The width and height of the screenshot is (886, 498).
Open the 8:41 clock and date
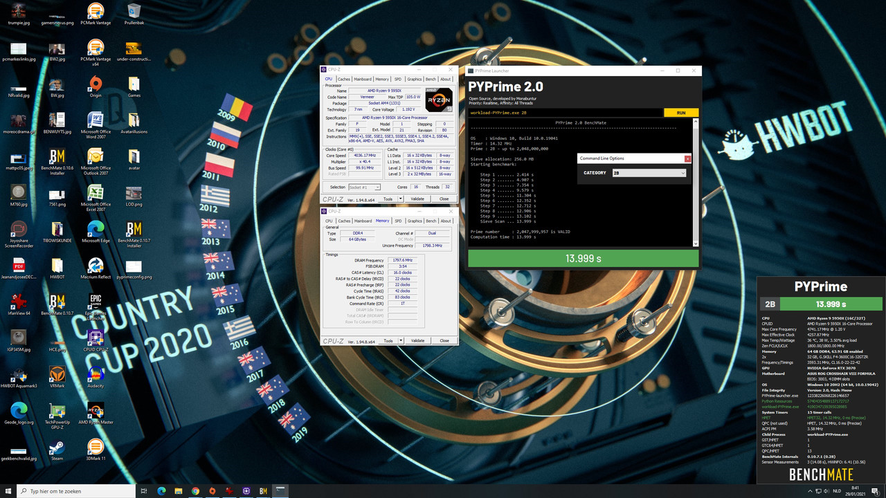[x=856, y=491]
